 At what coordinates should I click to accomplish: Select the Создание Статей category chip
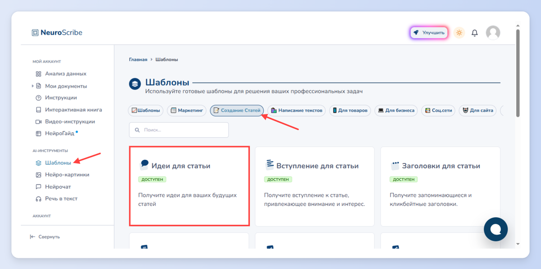point(237,110)
